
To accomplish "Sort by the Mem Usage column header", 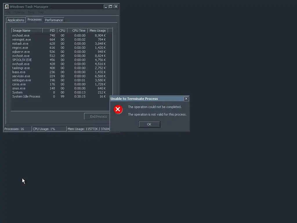I will (x=97, y=30).
